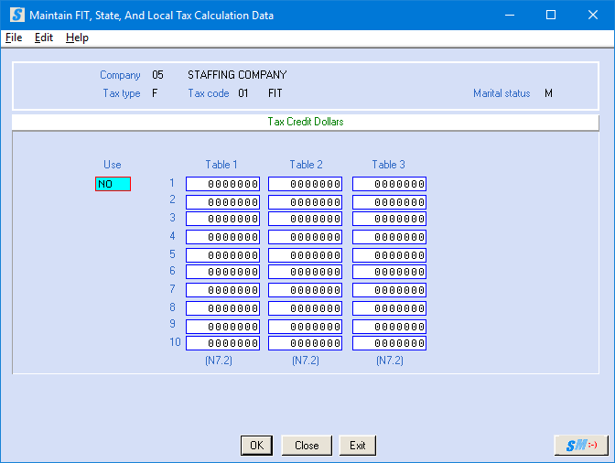
Task: Click the Exit button
Action: coord(357,446)
